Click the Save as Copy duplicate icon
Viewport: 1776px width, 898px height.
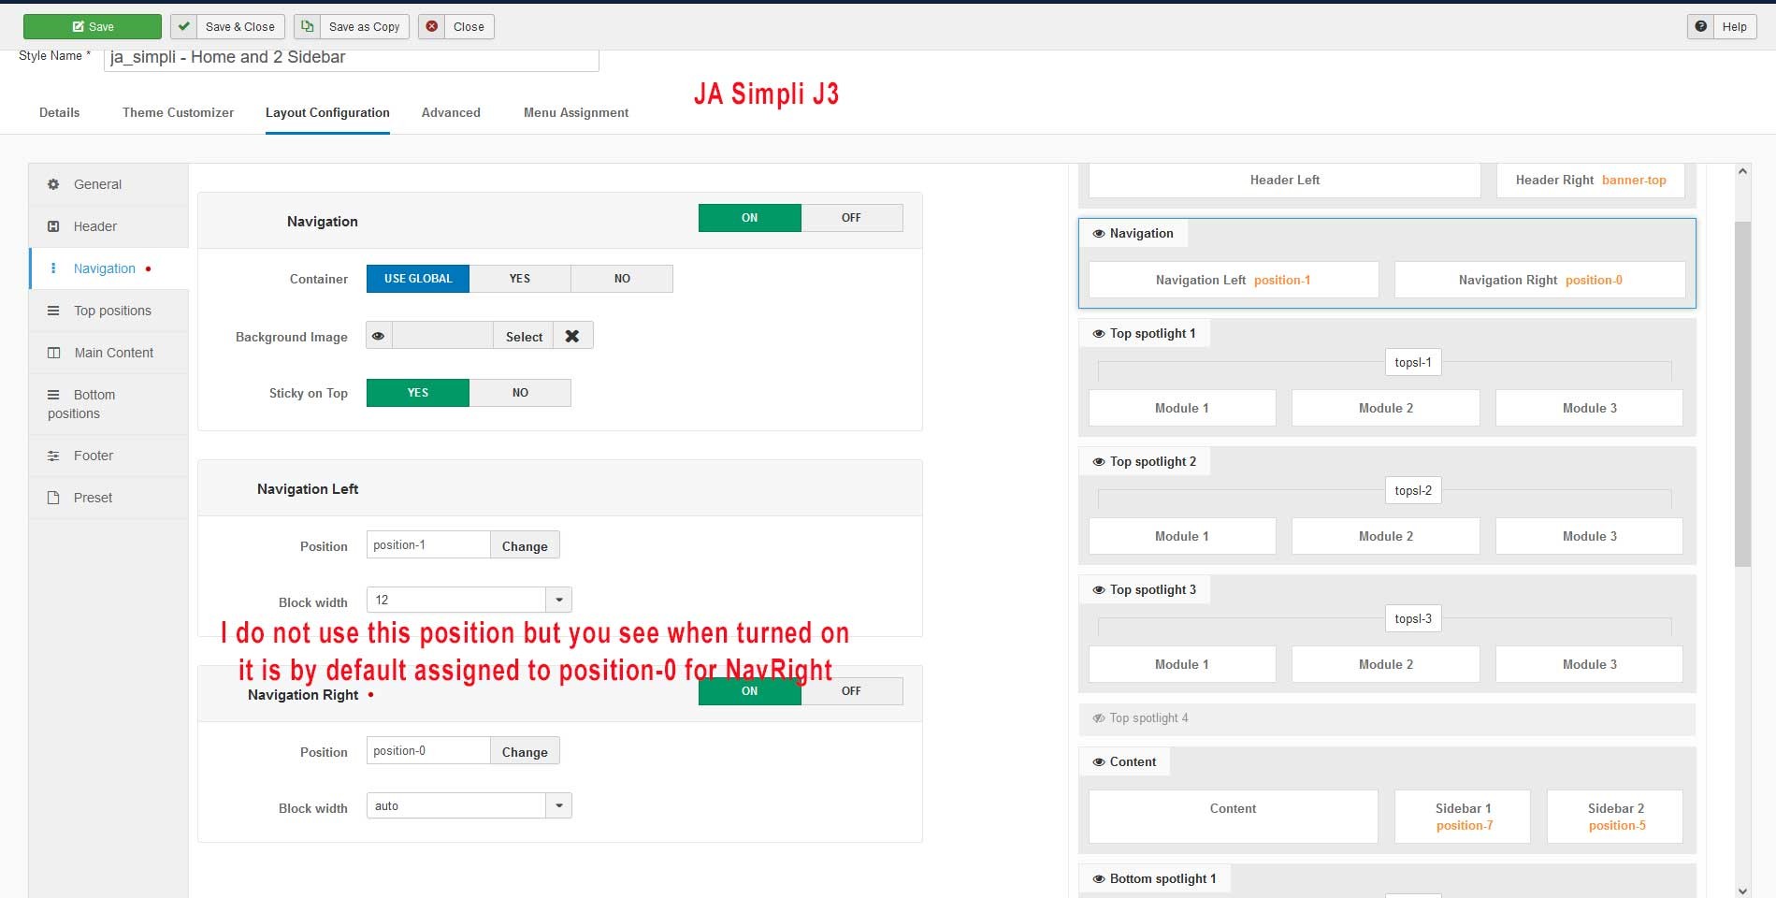pos(307,27)
